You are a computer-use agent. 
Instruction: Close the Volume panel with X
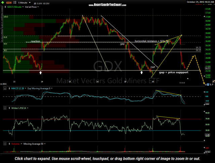point(5,144)
